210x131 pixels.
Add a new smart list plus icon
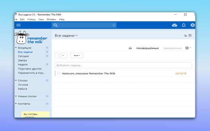point(47,96)
